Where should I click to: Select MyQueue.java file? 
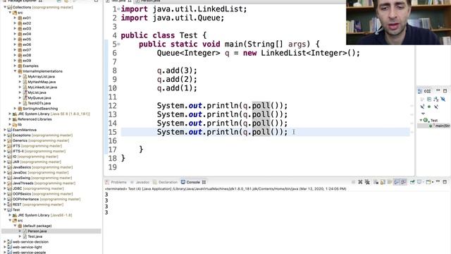point(39,98)
